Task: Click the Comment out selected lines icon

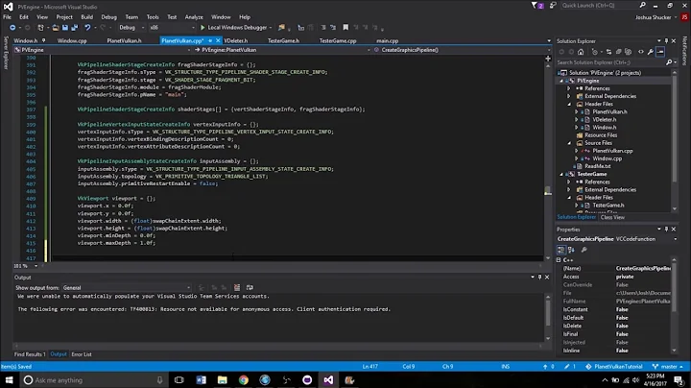Action: tap(323, 27)
